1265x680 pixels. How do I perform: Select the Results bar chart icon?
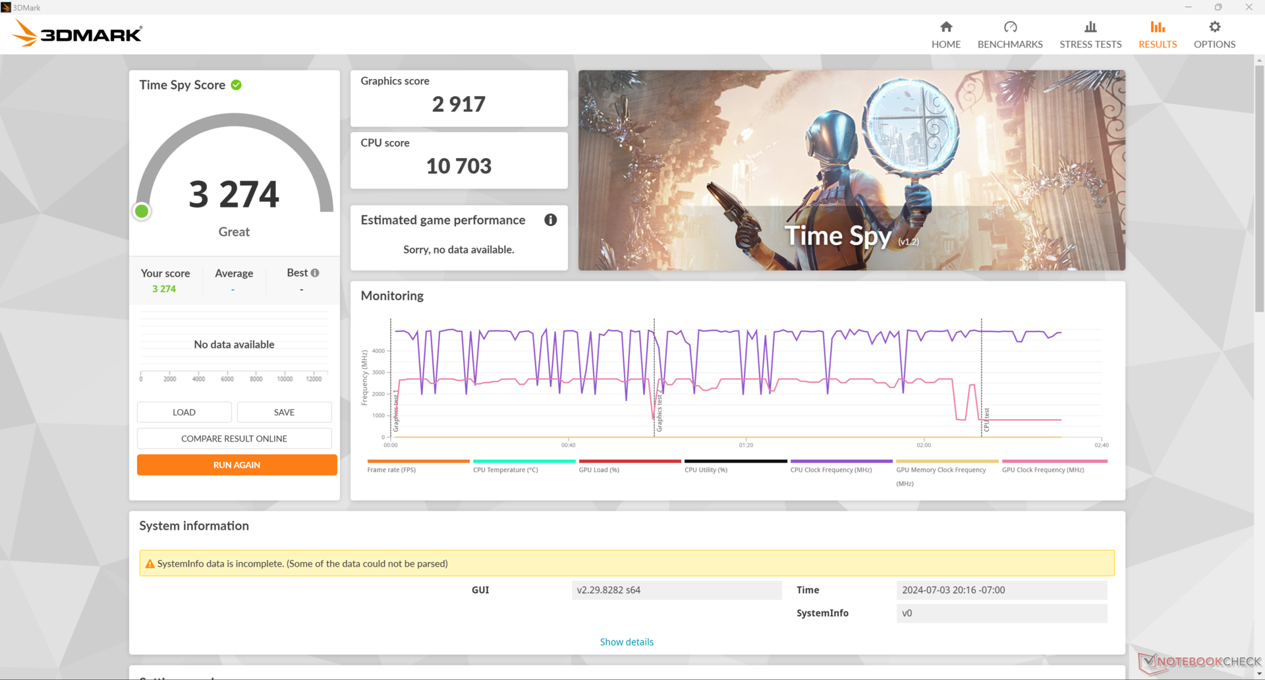click(1157, 27)
